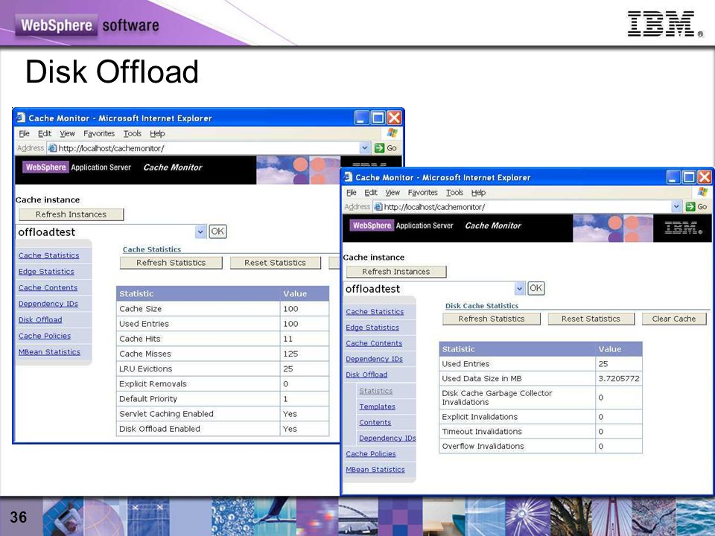Open File menu in front window
Image resolution: width=715 pixels, height=536 pixels.
tap(351, 192)
